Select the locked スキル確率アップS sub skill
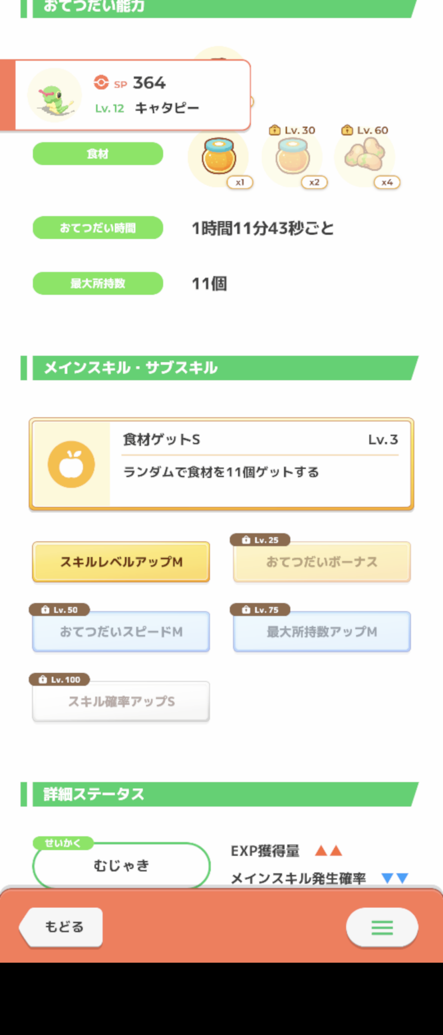The width and height of the screenshot is (443, 1035). pyautogui.click(x=121, y=701)
